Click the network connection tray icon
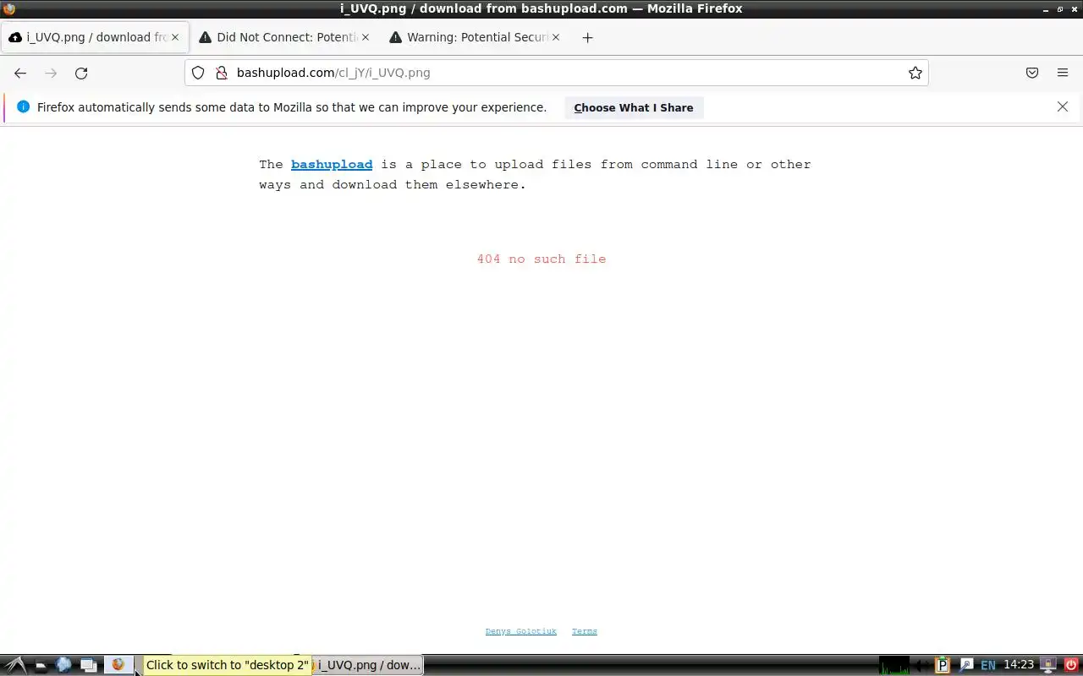Viewport: 1083px width, 676px height. pyautogui.click(x=966, y=665)
